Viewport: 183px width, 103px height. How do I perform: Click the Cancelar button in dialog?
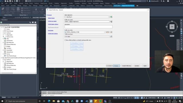[x=137, y=66]
